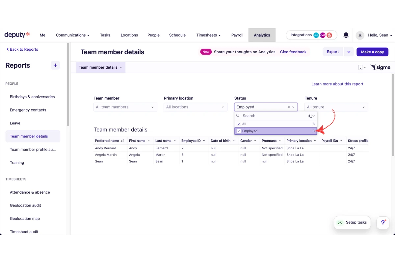Screen dimensions: 395x263
Task: Open the First name column menu
Action: pos(148,141)
